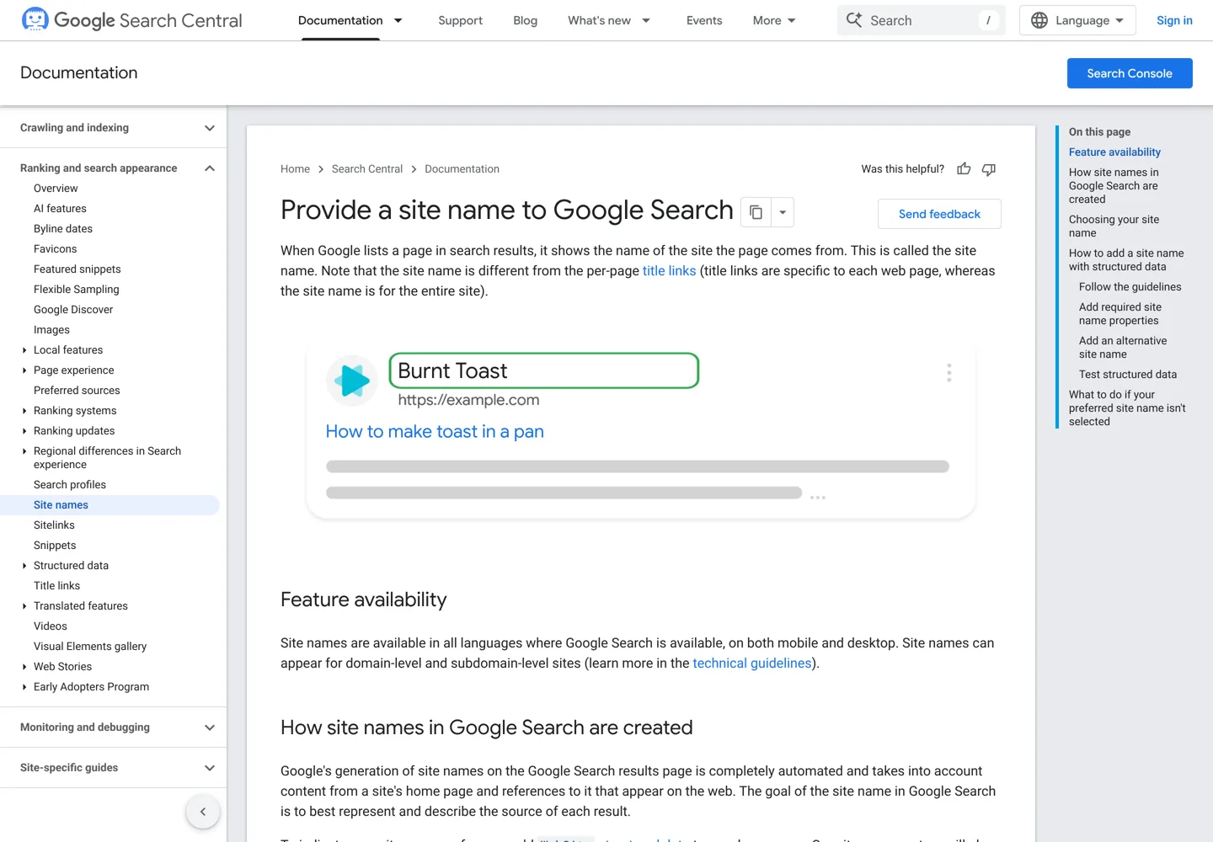Open the Blog tab
This screenshot has height=842, width=1213.
click(x=525, y=20)
